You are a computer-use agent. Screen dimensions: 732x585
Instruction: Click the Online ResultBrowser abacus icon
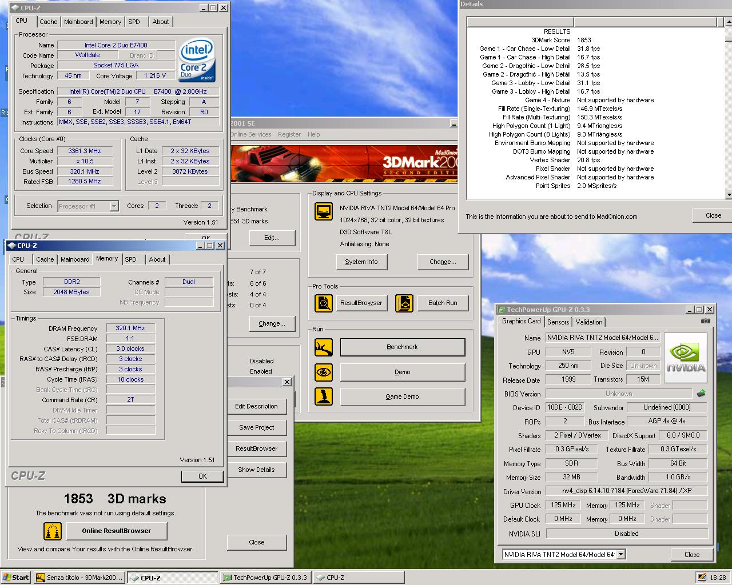coord(53,531)
